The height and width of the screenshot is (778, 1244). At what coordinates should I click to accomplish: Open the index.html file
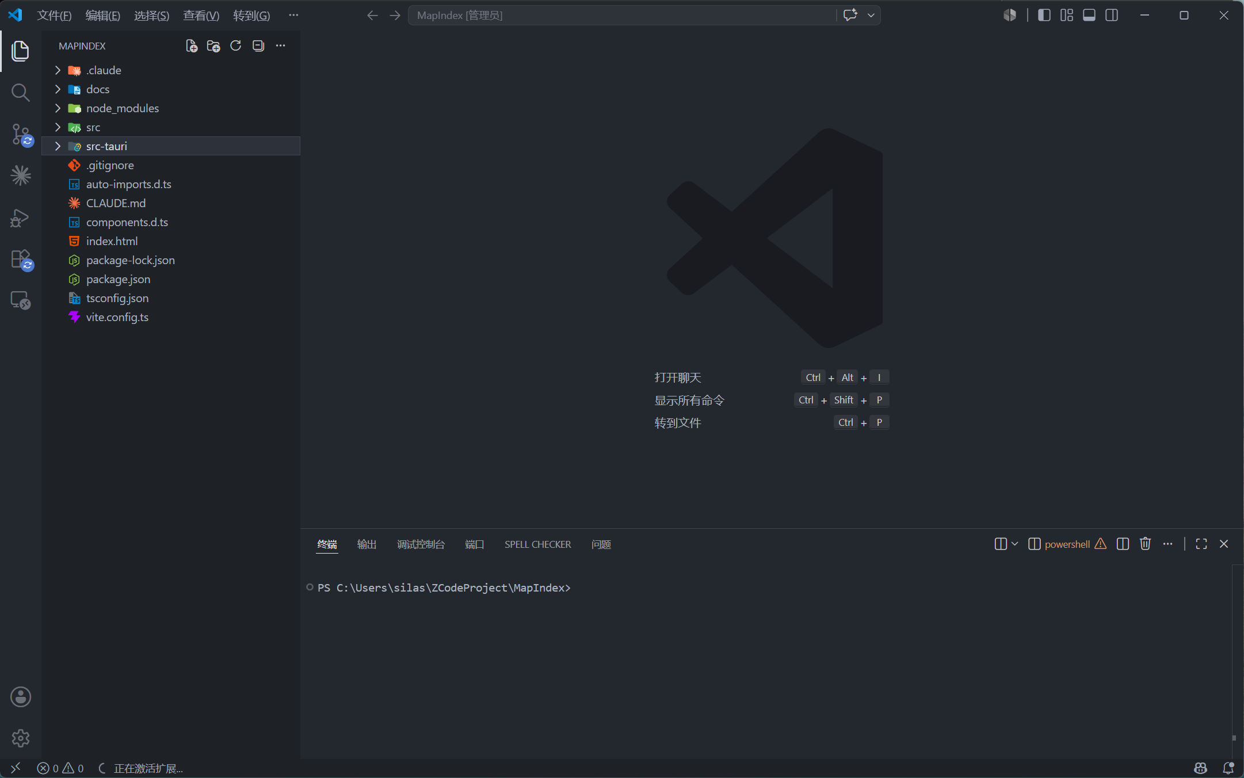pyautogui.click(x=171, y=241)
